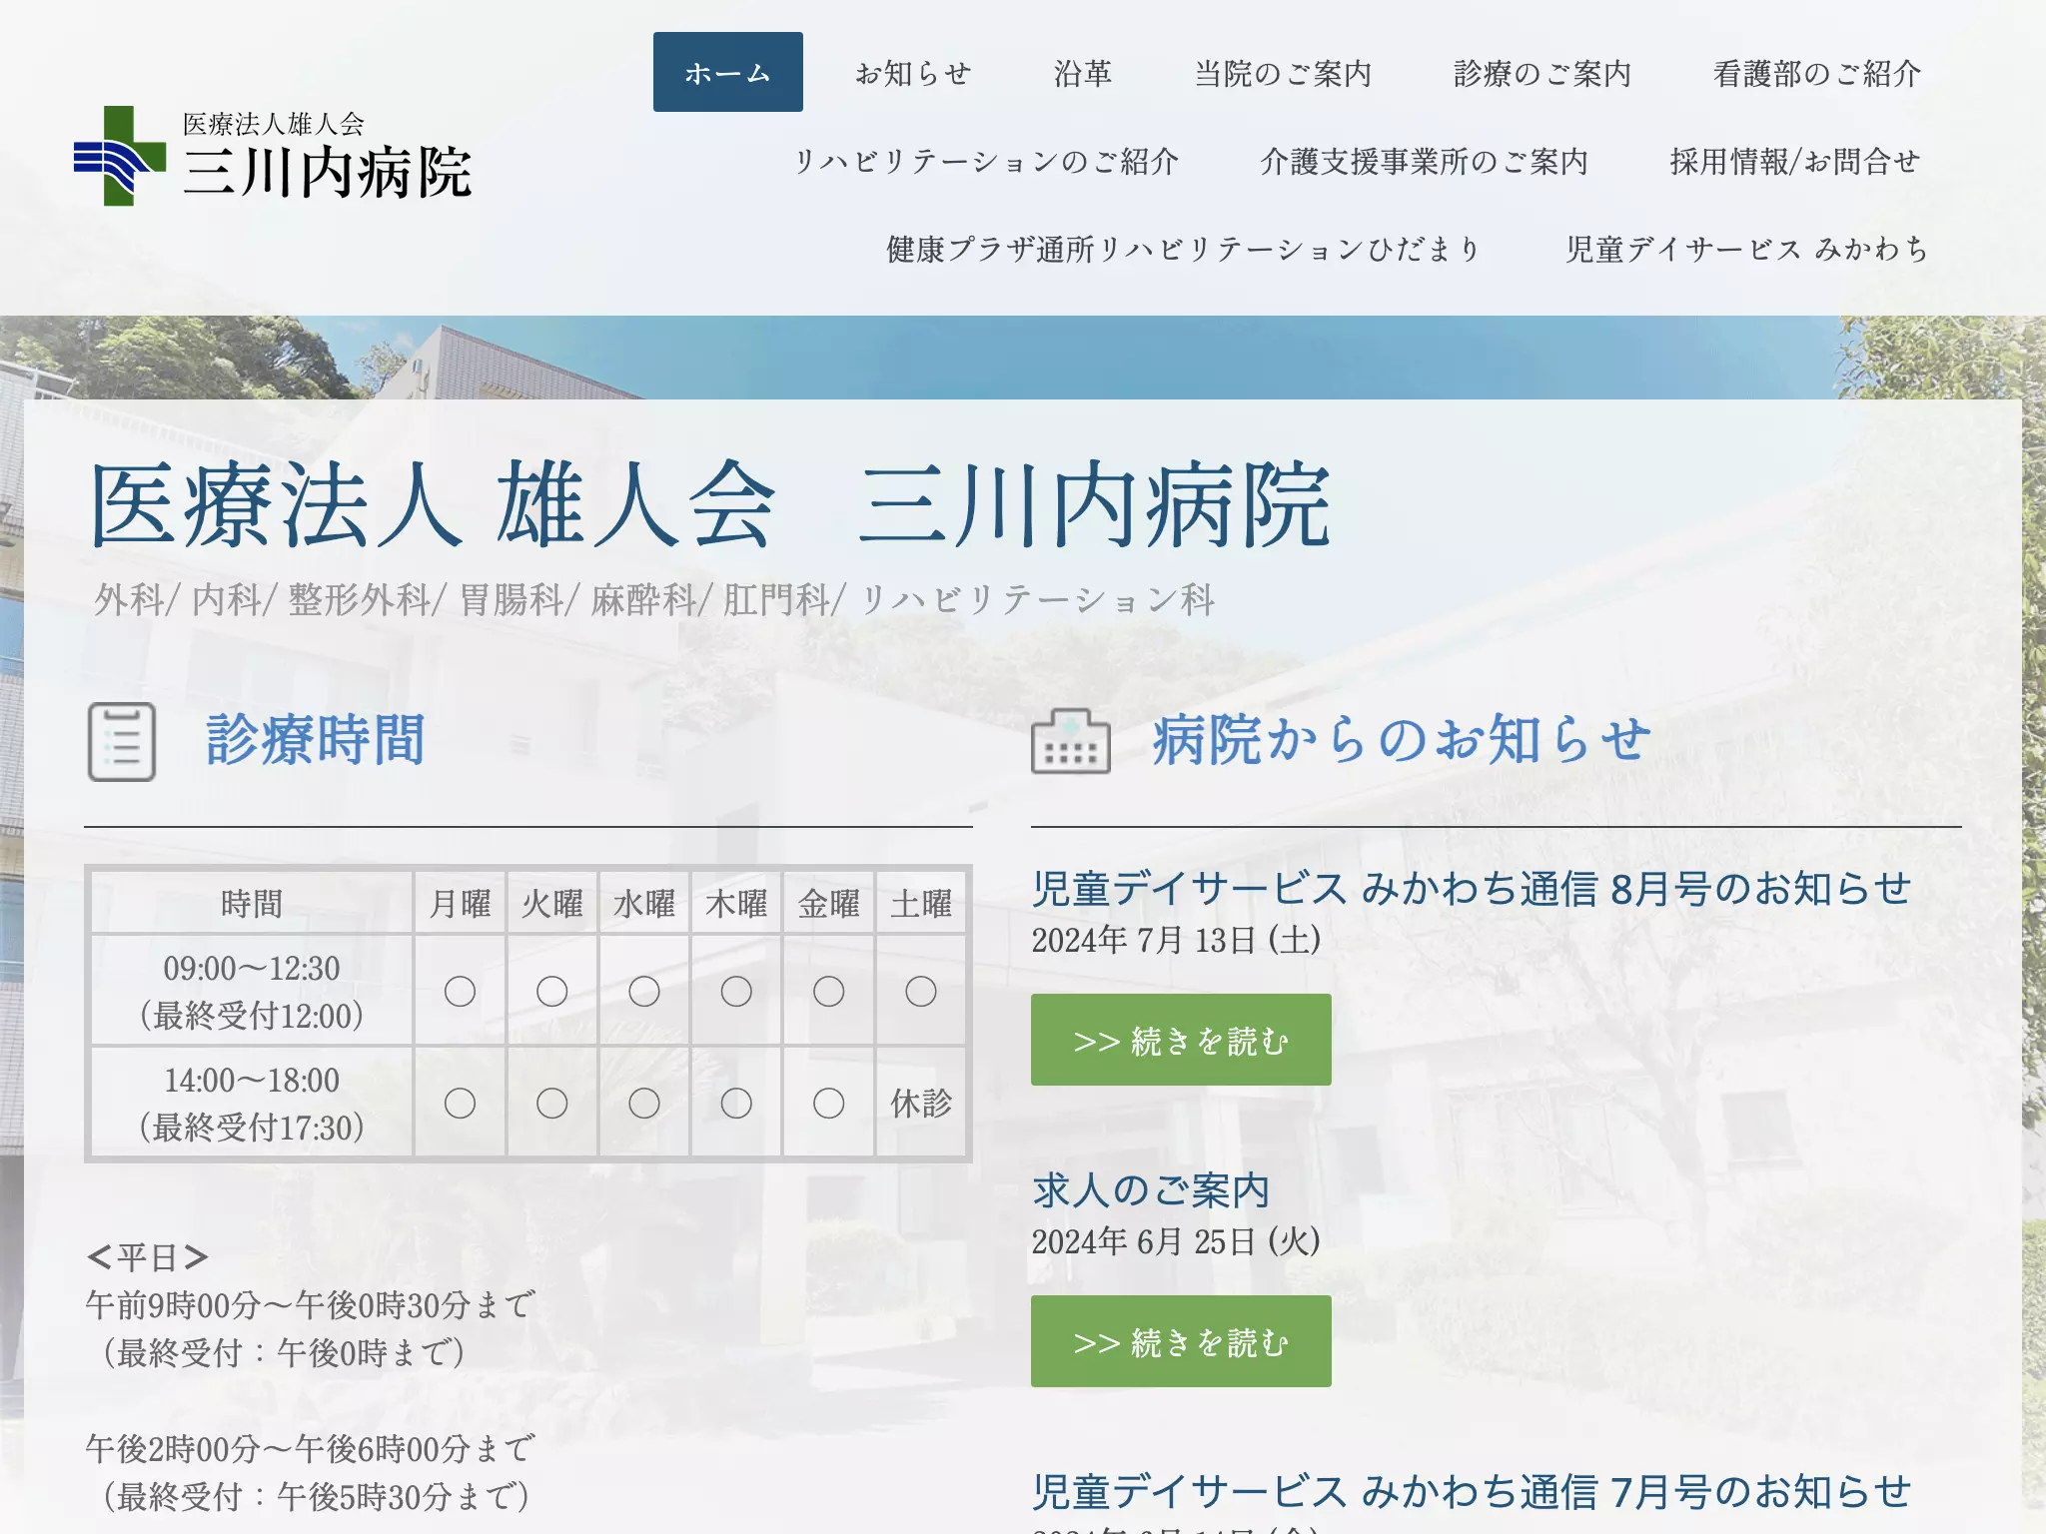Click the main title 医療法人 雄人会 三川内病院

(x=710, y=504)
